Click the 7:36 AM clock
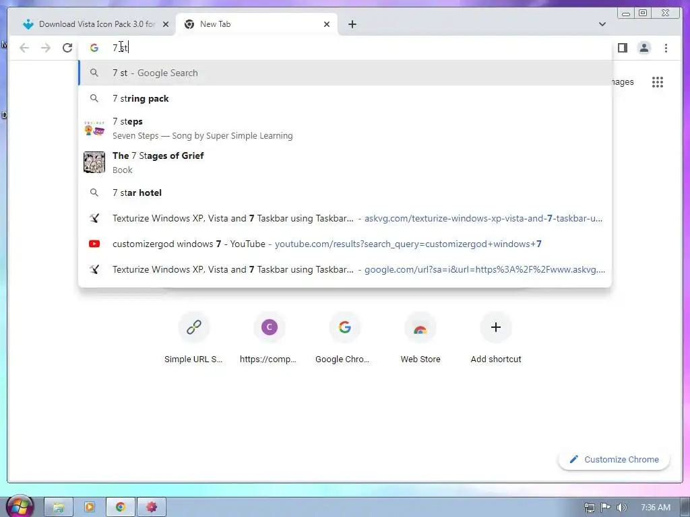690x517 pixels. coord(655,508)
